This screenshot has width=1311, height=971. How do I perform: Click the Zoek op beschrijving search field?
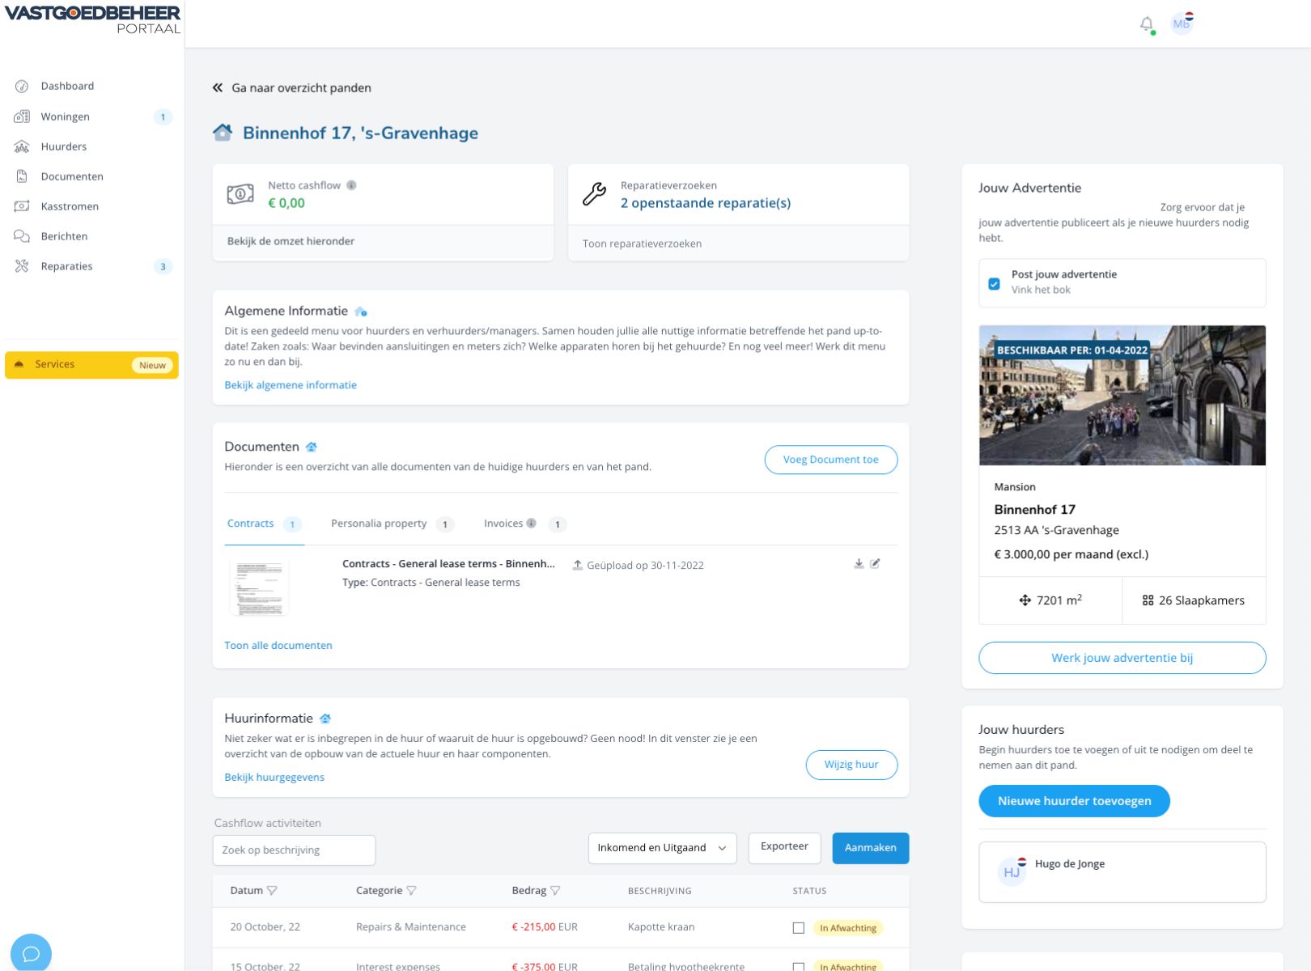point(294,850)
